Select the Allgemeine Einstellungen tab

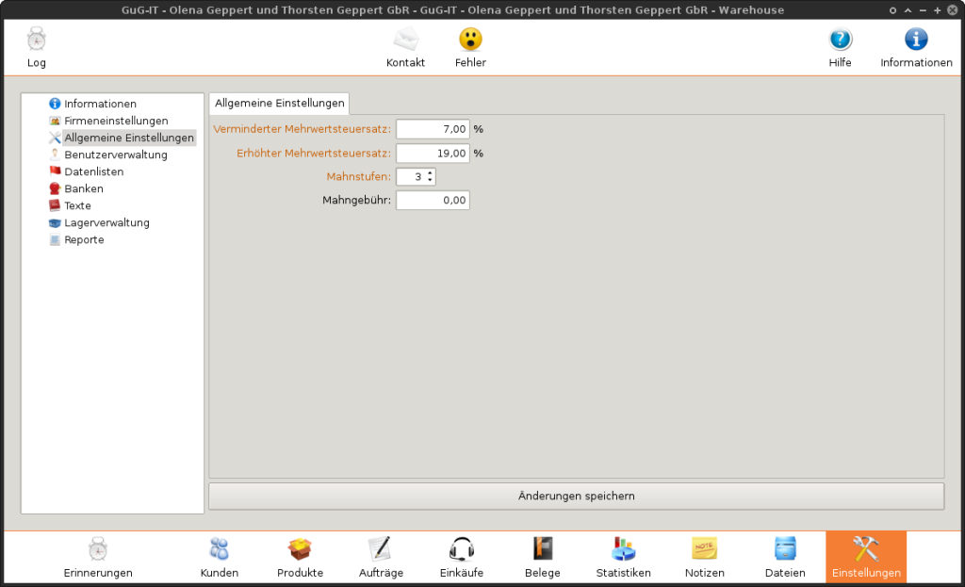click(x=279, y=103)
